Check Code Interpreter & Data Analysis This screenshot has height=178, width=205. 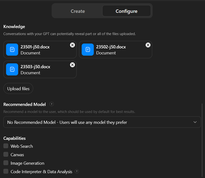click(x=6, y=171)
